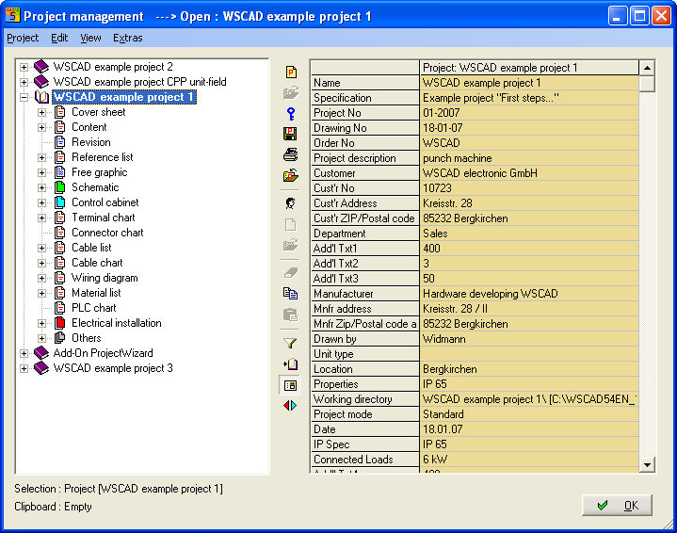The height and width of the screenshot is (533, 677).
Task: Click the printer icon
Action: [x=290, y=154]
